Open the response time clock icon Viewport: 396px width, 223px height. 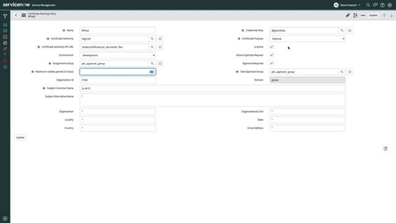tap(385, 149)
